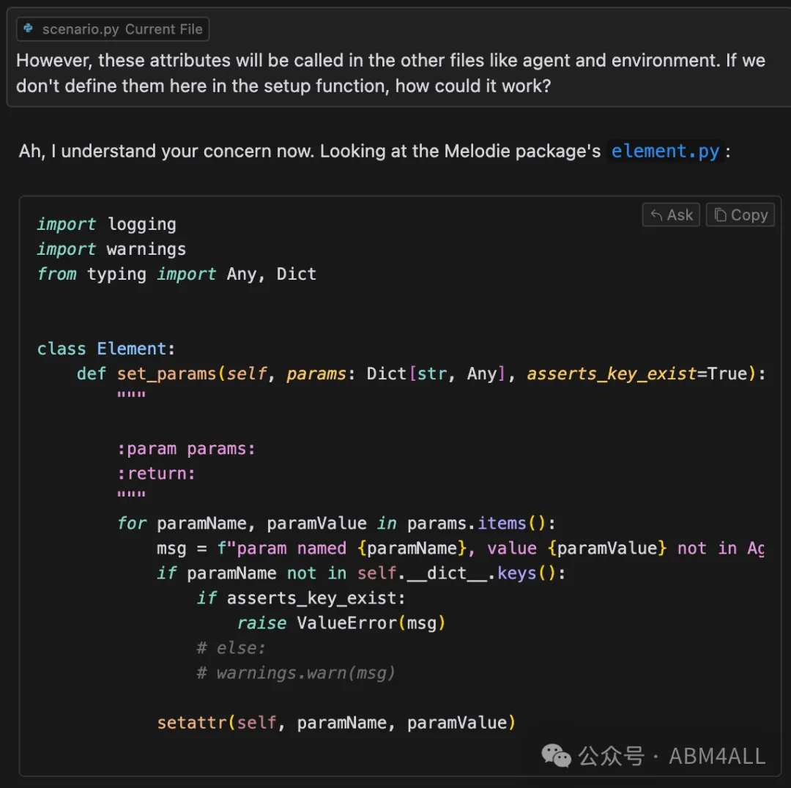The image size is (791, 788).
Task: Click the clipboard icon on Copy
Action: (x=721, y=215)
